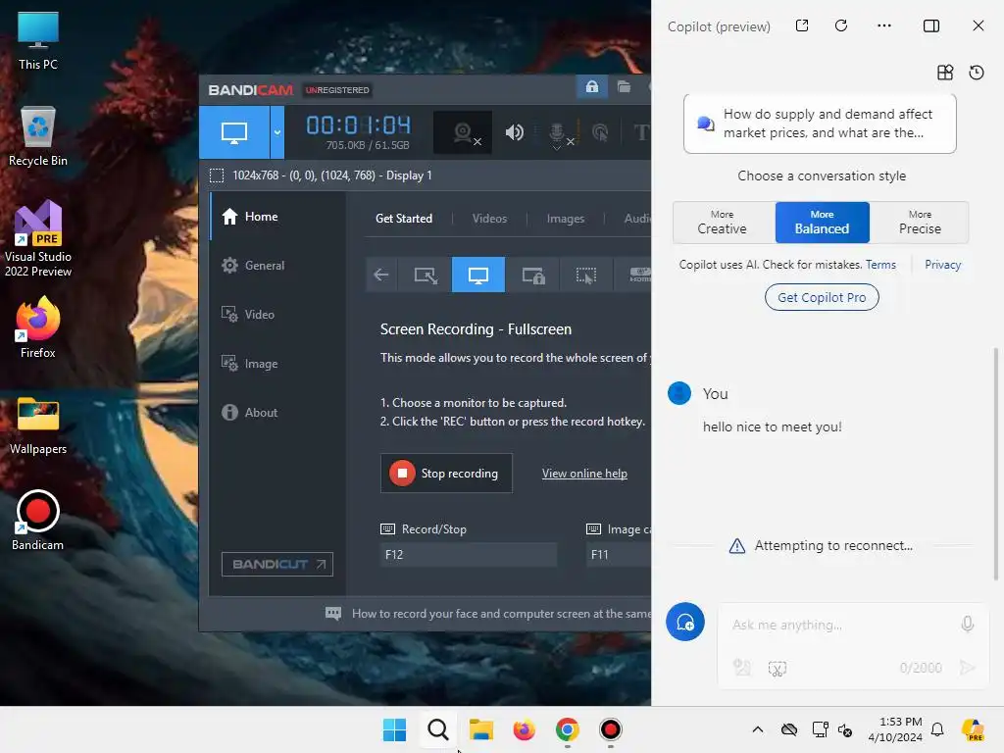Click the add screenshot icon in Copilot
The image size is (1004, 753).
(x=778, y=669)
